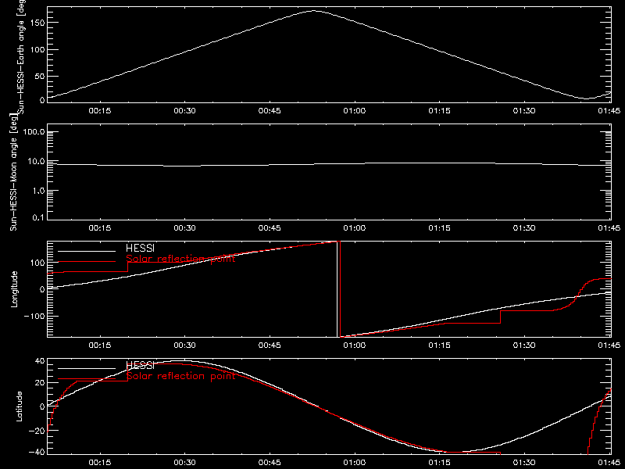The image size is (625, 469).
Task: Click the 100.0 tick on Moon angle plot
Action: 34,132
